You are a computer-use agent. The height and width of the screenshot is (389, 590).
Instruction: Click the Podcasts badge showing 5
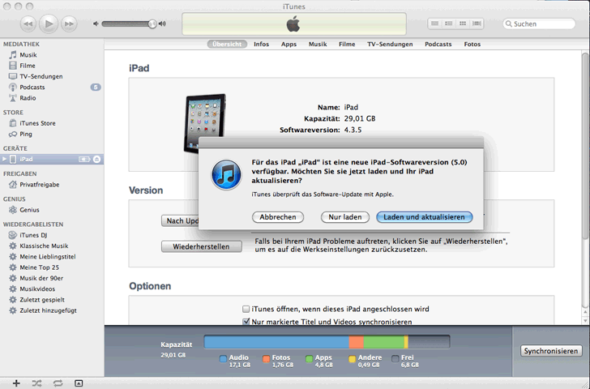pos(96,88)
